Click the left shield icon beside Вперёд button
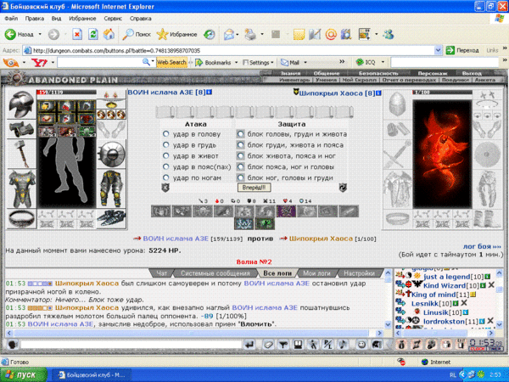This screenshot has height=382, width=509. point(165,188)
